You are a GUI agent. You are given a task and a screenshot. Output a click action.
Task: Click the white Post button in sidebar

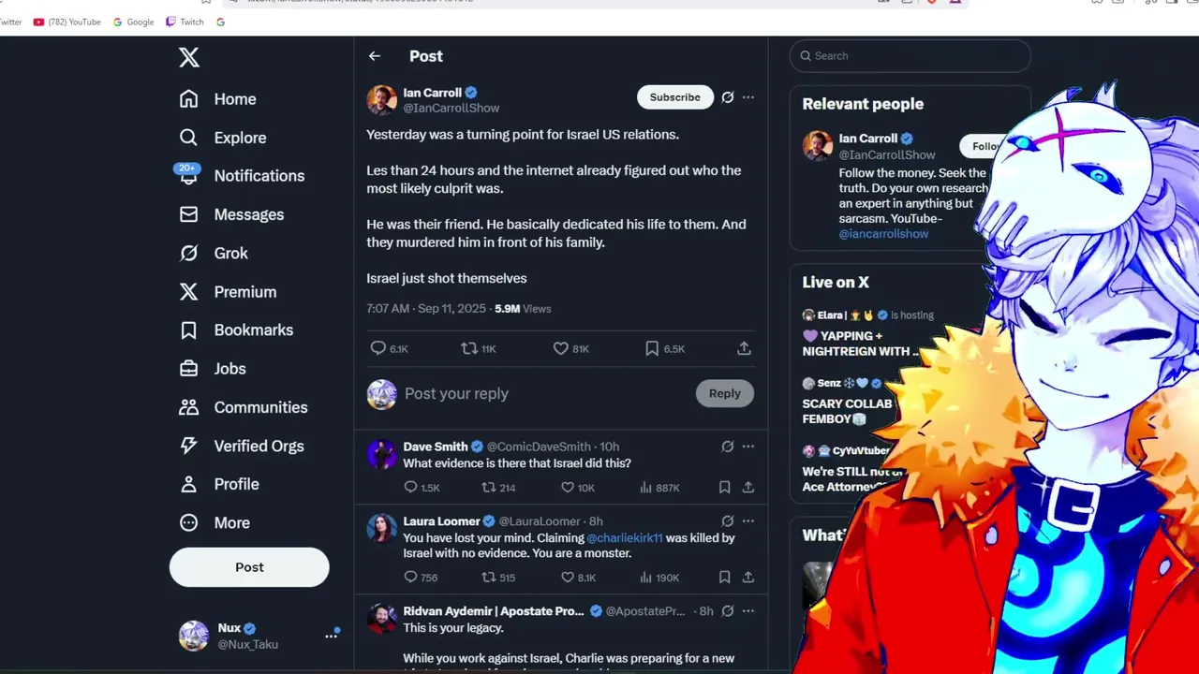point(249,567)
